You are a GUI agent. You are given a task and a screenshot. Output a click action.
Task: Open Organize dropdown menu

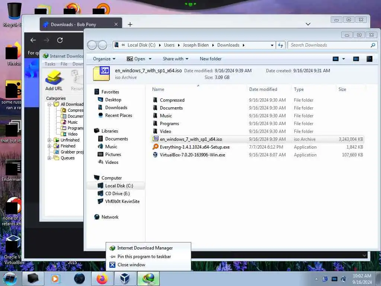tap(104, 59)
